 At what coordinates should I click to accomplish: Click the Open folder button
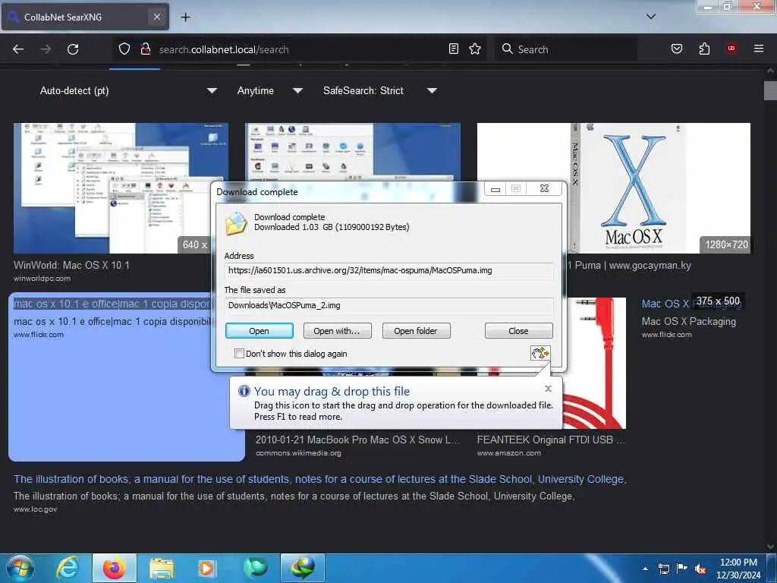pyautogui.click(x=416, y=331)
